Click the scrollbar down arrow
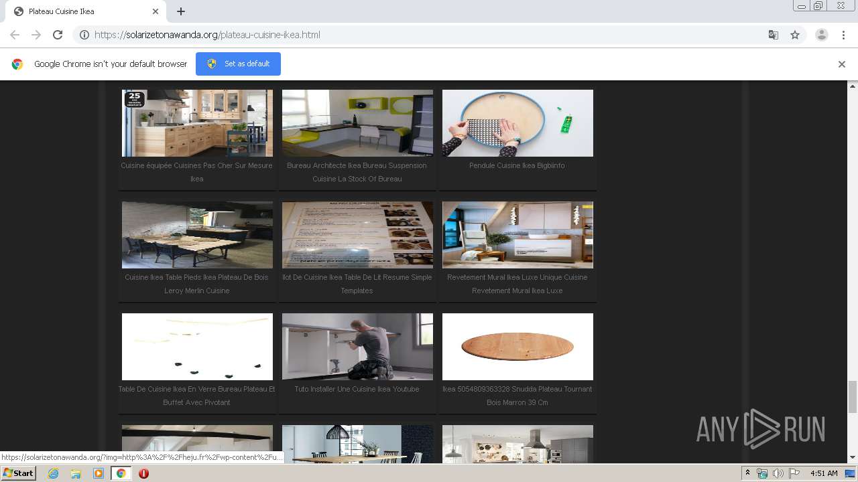Screen dimensions: 858x482 click(853, 458)
